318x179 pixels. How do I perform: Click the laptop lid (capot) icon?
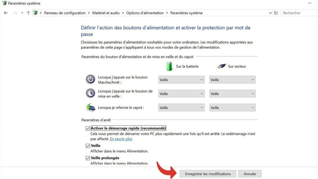[x=90, y=107]
